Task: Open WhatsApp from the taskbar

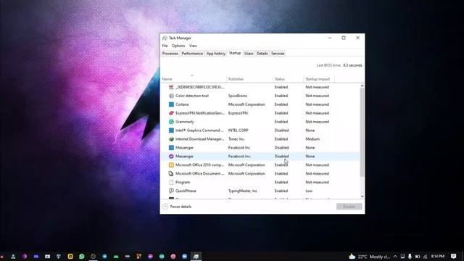Action: pos(82,256)
